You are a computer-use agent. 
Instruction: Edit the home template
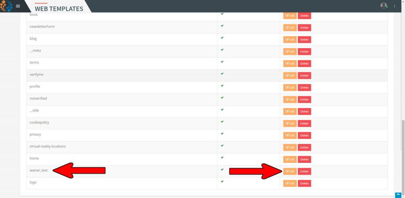pos(290,159)
